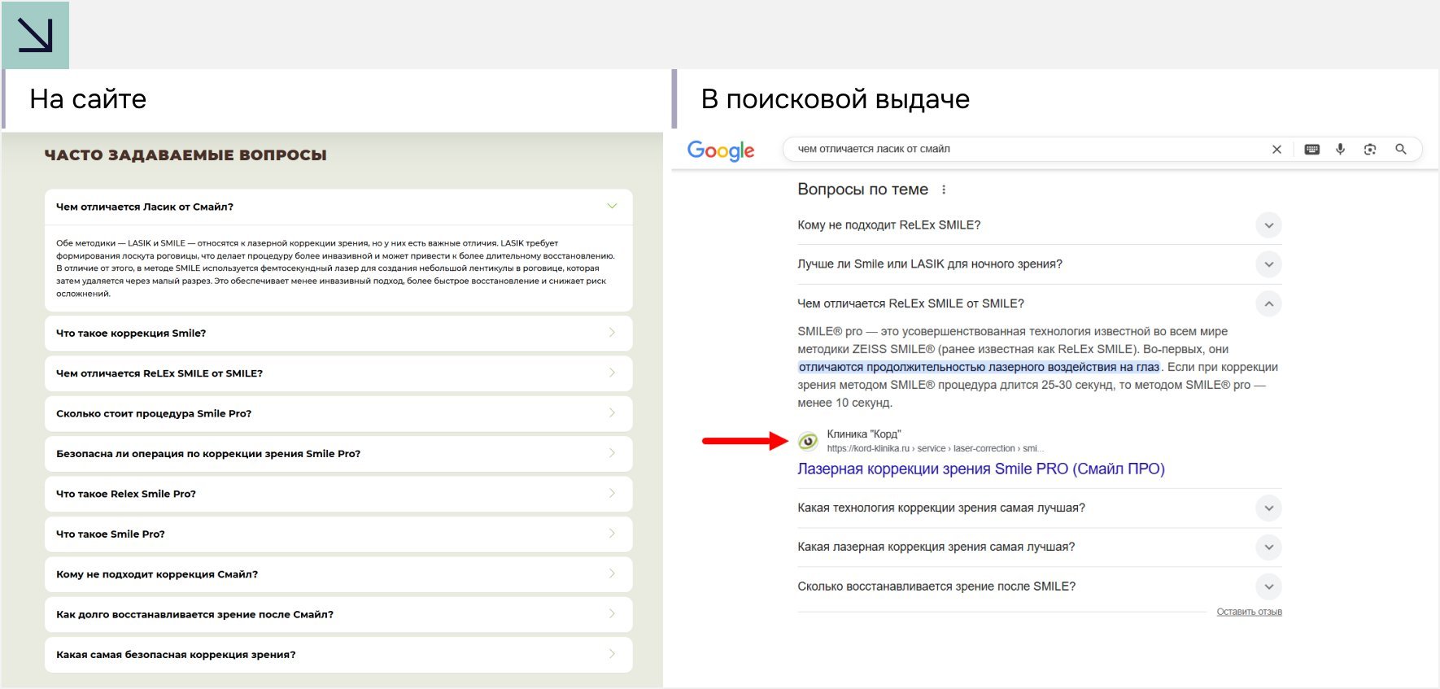Expand 'Кому не подходит коррекция Смайл?'
Screen dimensions: 1440x689
click(338, 574)
